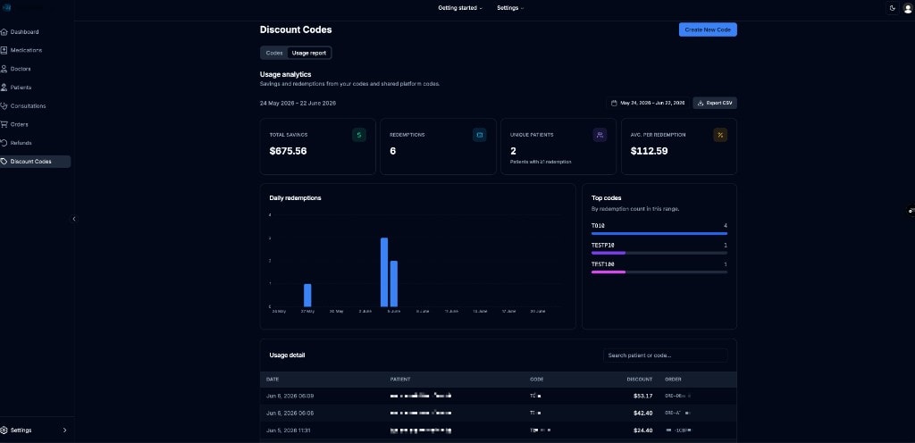Viewport: 915px width, 443px height.
Task: Click the DISCOUNT column header
Action: [640, 380]
